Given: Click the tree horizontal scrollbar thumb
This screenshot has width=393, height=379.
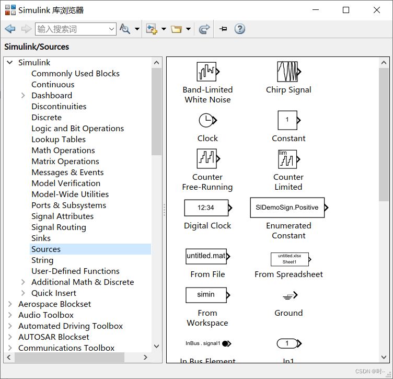Looking at the screenshot, I should point(70,357).
